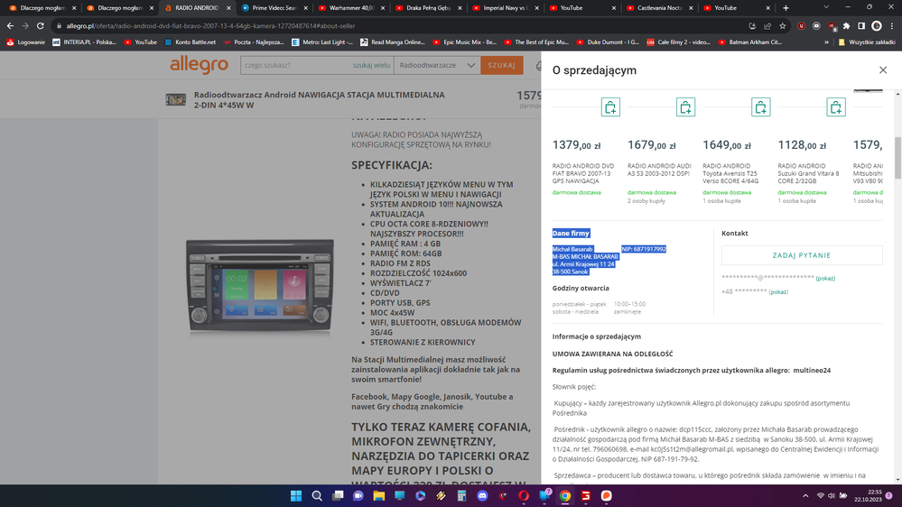Open the clock showing 22:55
Viewport: 902px width, 507px height.
tap(868, 495)
